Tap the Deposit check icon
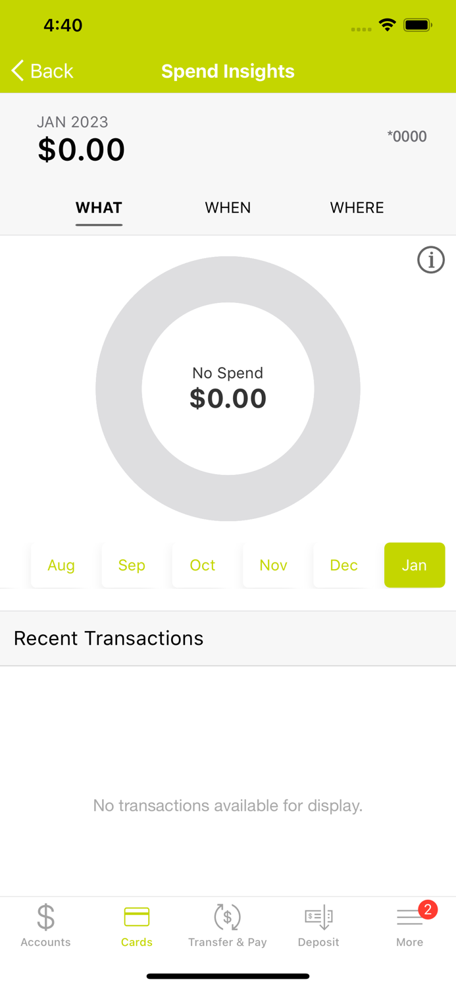 318,917
